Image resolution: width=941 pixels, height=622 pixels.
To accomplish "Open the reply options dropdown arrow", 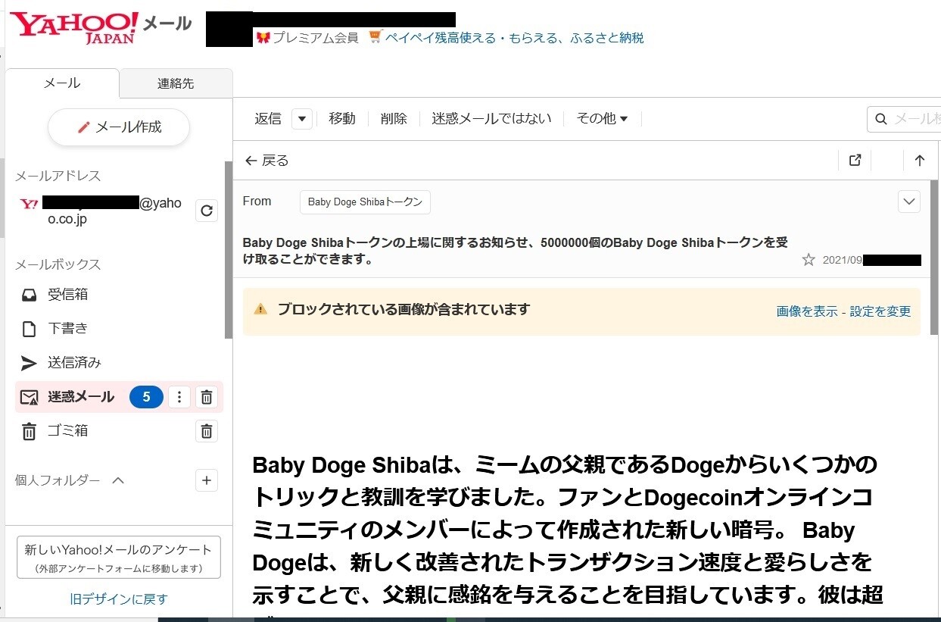I will point(302,118).
